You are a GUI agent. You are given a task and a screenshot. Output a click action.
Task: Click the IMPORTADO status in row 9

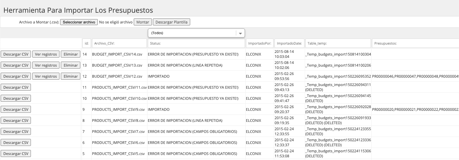159,109
